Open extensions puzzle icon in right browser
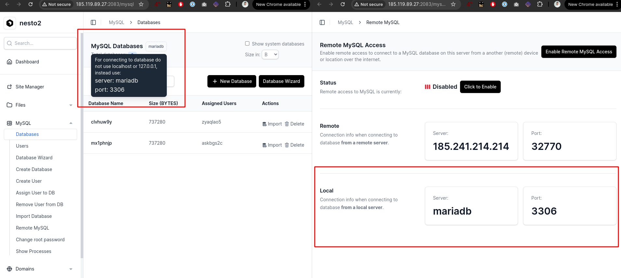621x278 pixels. [540, 4]
